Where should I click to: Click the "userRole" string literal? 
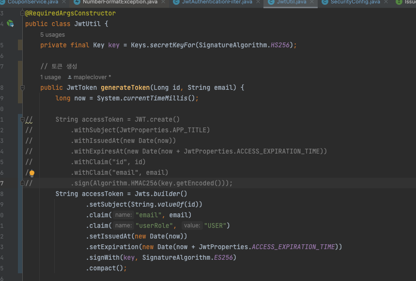(154, 225)
